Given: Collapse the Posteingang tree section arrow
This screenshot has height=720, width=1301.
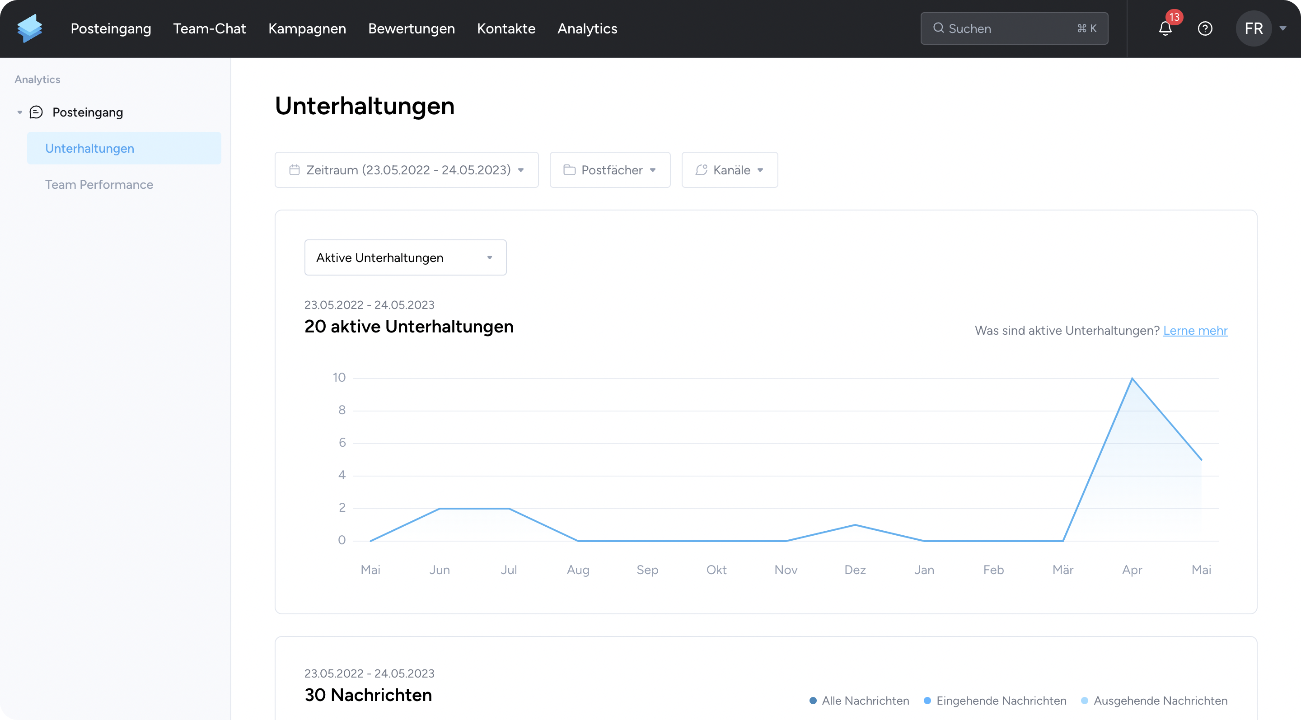Looking at the screenshot, I should pos(20,112).
